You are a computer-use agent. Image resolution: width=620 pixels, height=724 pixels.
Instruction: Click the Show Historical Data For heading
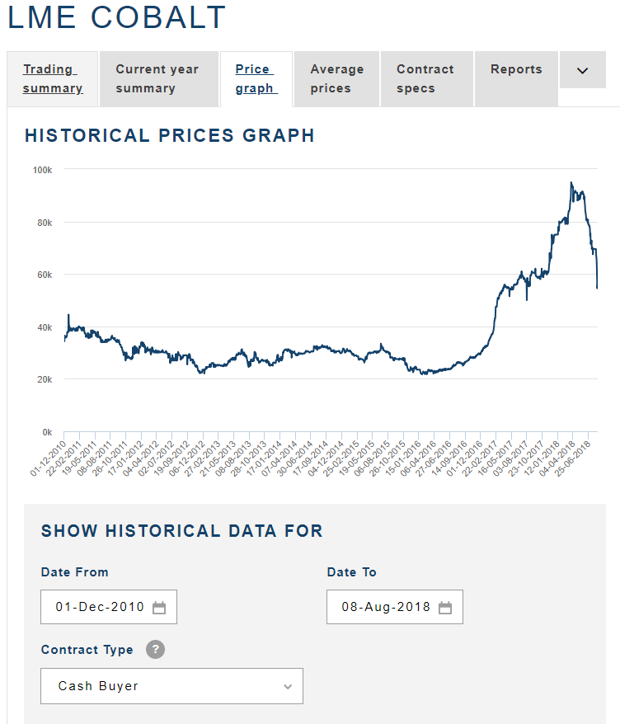click(182, 531)
